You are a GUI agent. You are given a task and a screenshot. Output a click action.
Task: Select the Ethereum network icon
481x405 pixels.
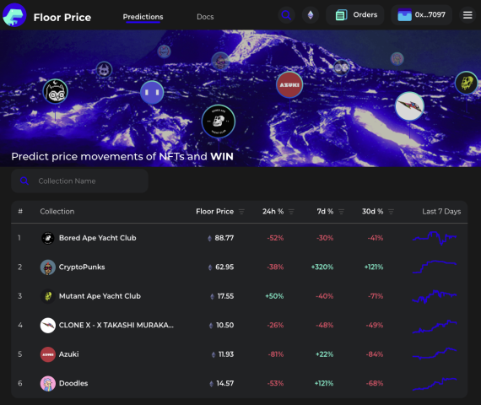tap(311, 14)
